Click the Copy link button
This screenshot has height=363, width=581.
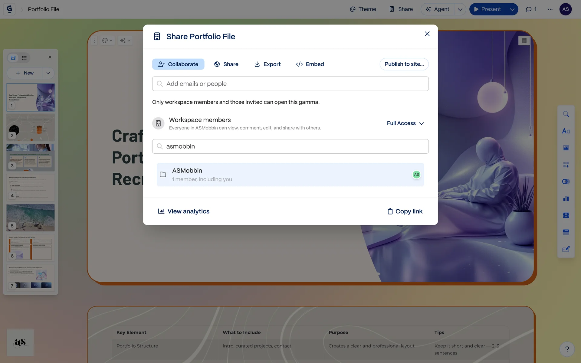405,211
